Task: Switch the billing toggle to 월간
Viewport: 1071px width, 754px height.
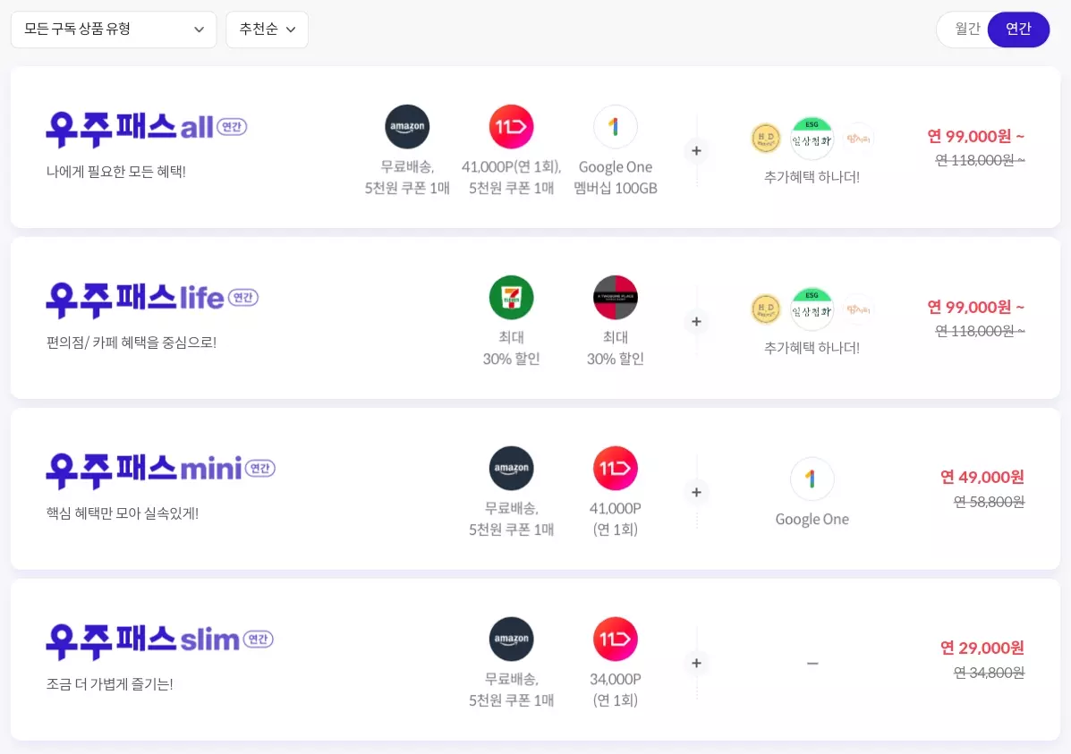Action: [x=966, y=29]
